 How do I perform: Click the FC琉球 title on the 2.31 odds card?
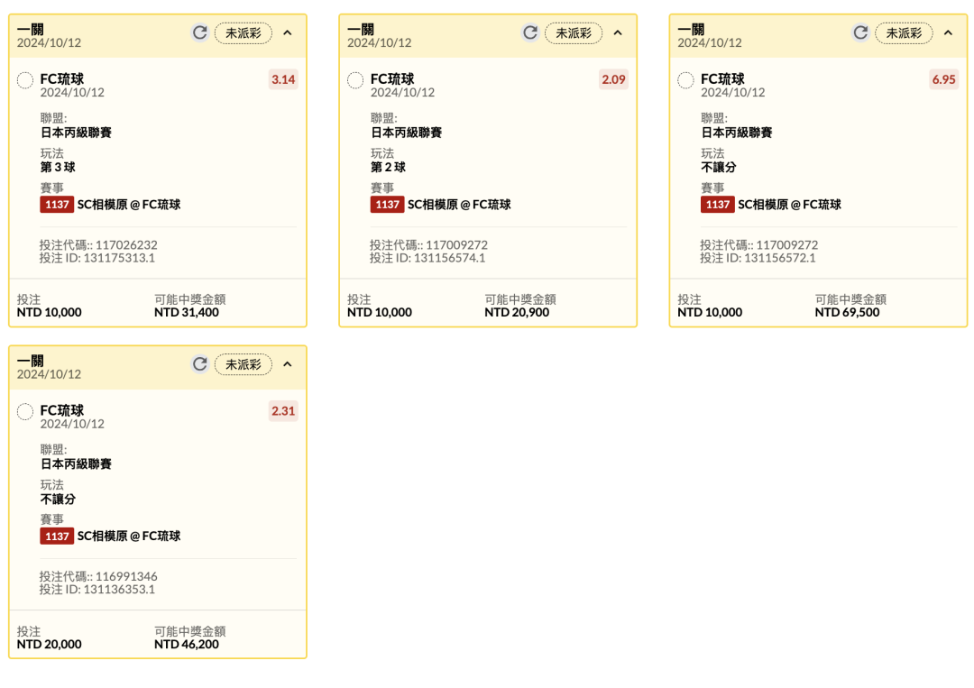coord(62,410)
